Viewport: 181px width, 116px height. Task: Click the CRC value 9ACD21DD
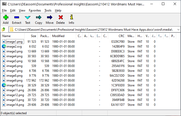pos(117,75)
